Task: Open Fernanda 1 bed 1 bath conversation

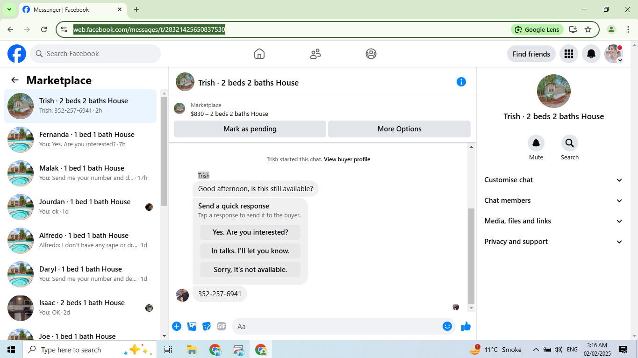Action: tap(80, 140)
